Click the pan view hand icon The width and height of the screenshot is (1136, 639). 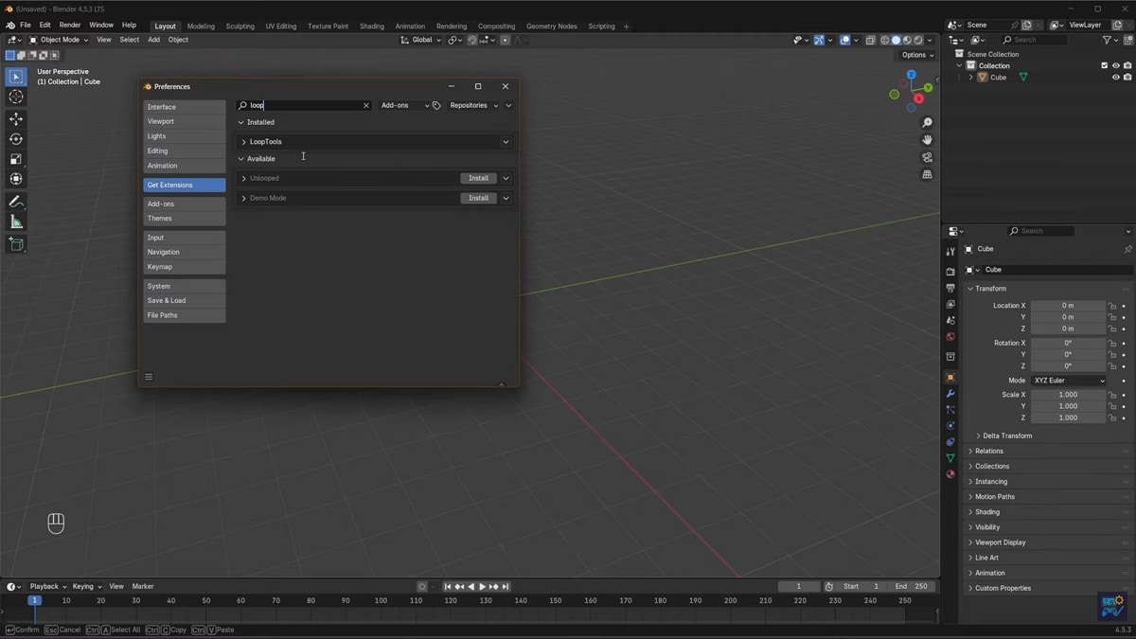tap(927, 140)
